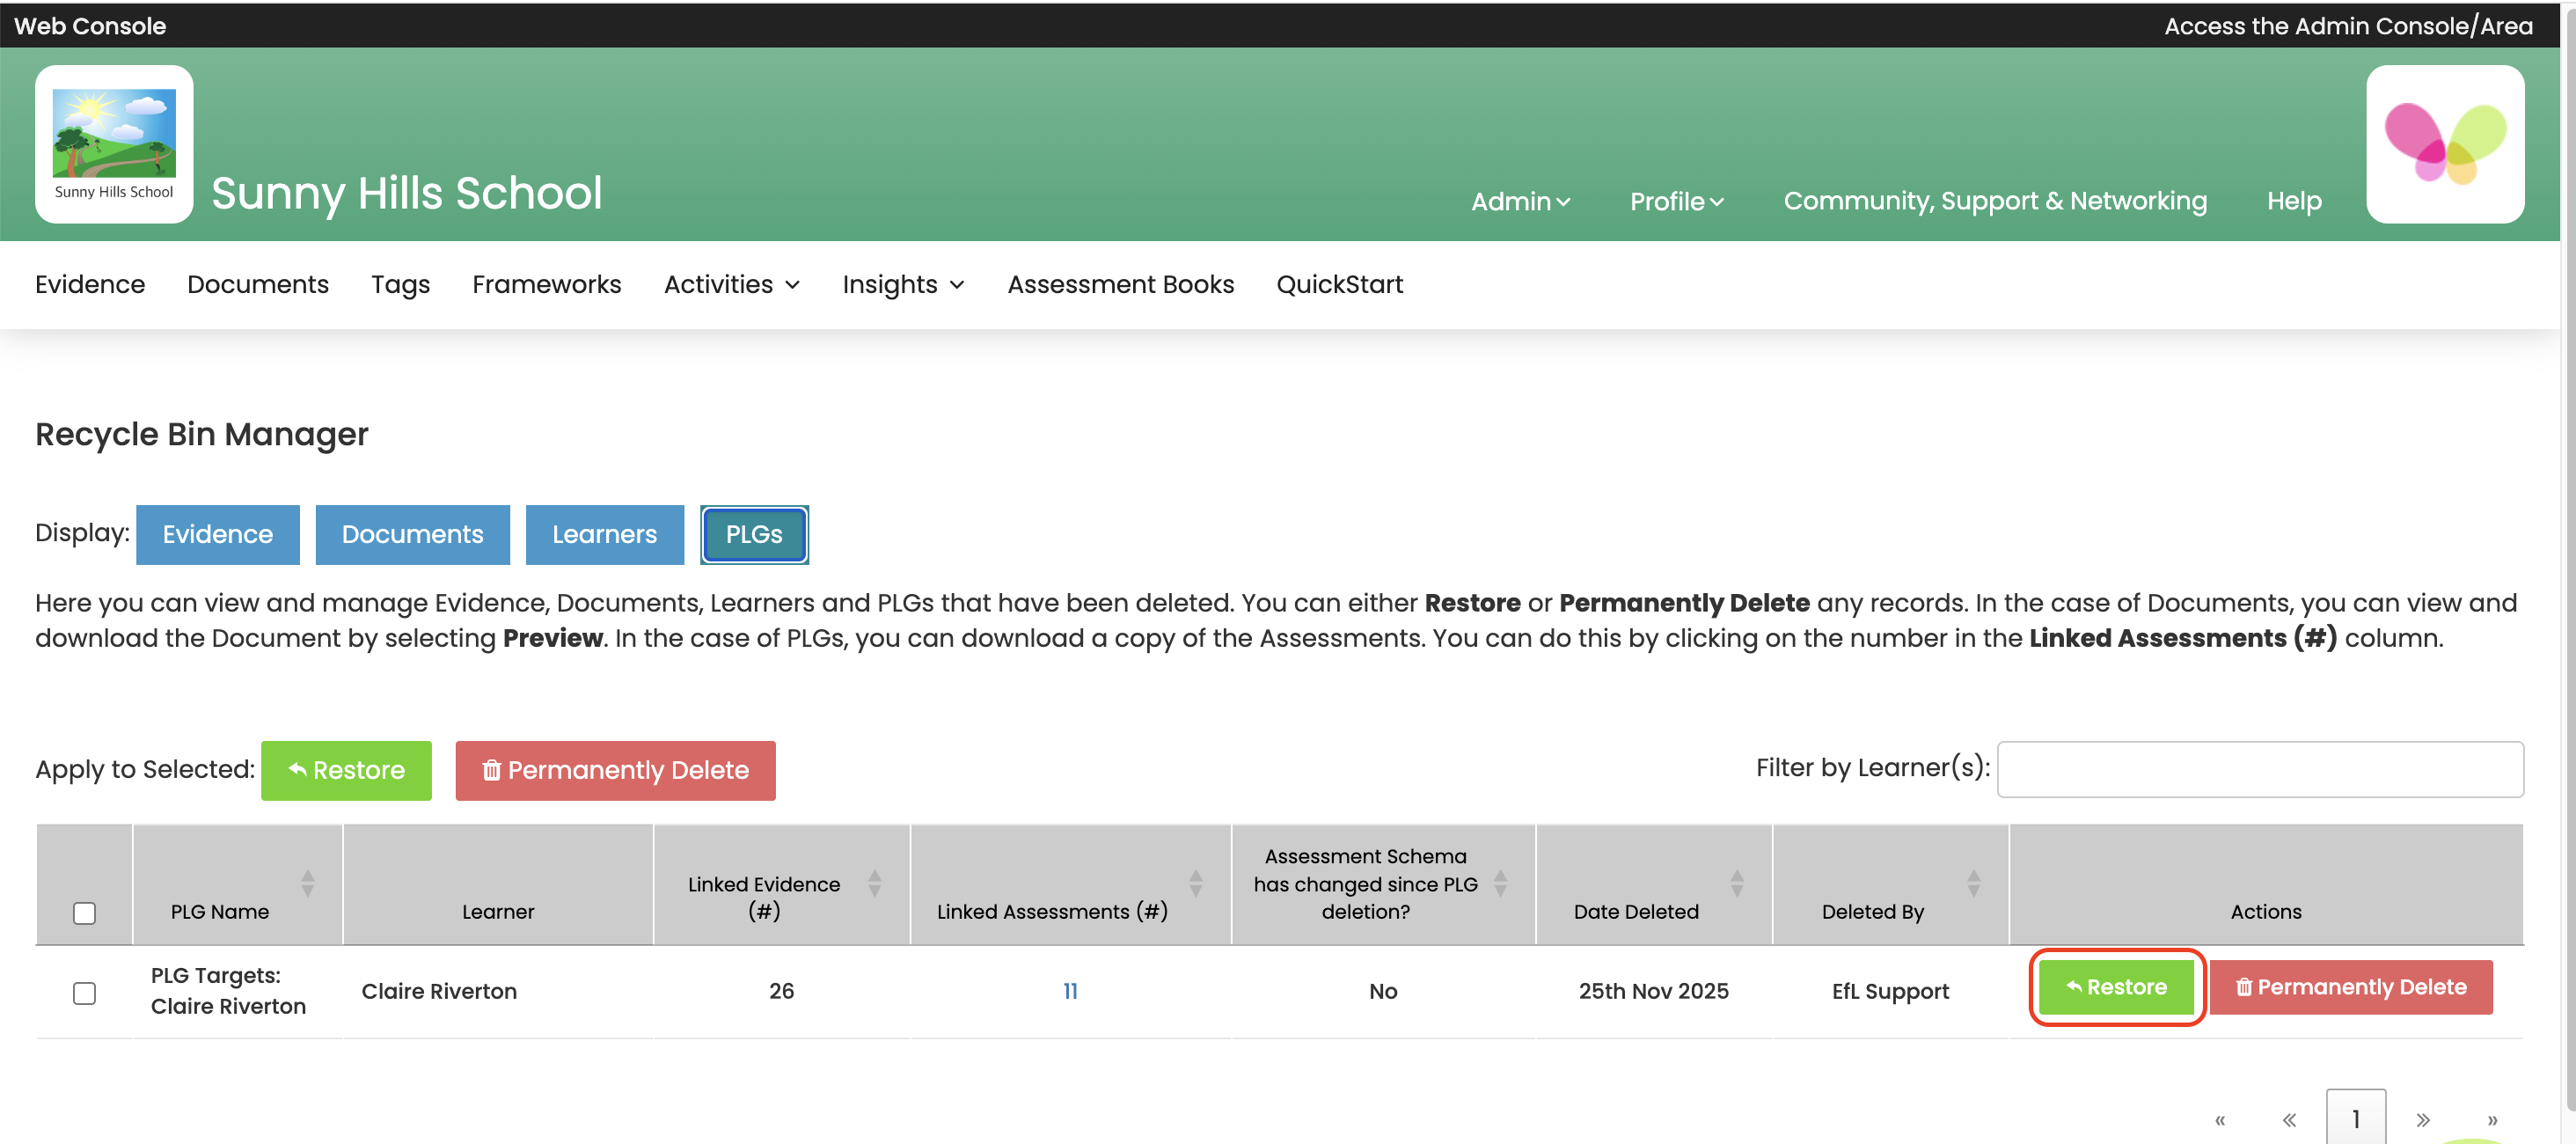The image size is (2576, 1144).
Task: Sort by Linked Assessments column arrows
Action: [1195, 883]
